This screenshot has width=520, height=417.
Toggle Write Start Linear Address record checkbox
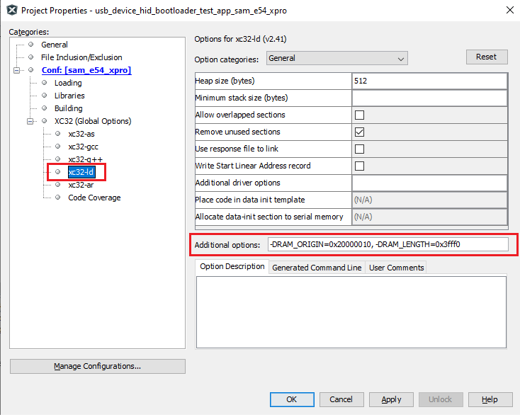click(359, 166)
